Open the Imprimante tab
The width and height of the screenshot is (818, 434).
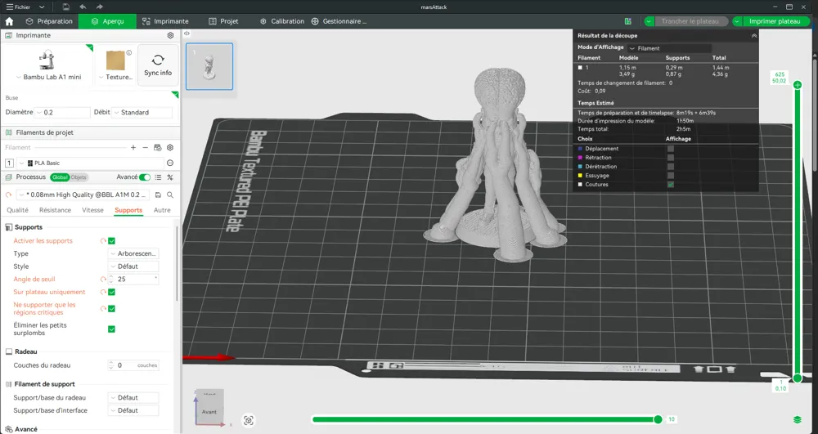click(165, 21)
